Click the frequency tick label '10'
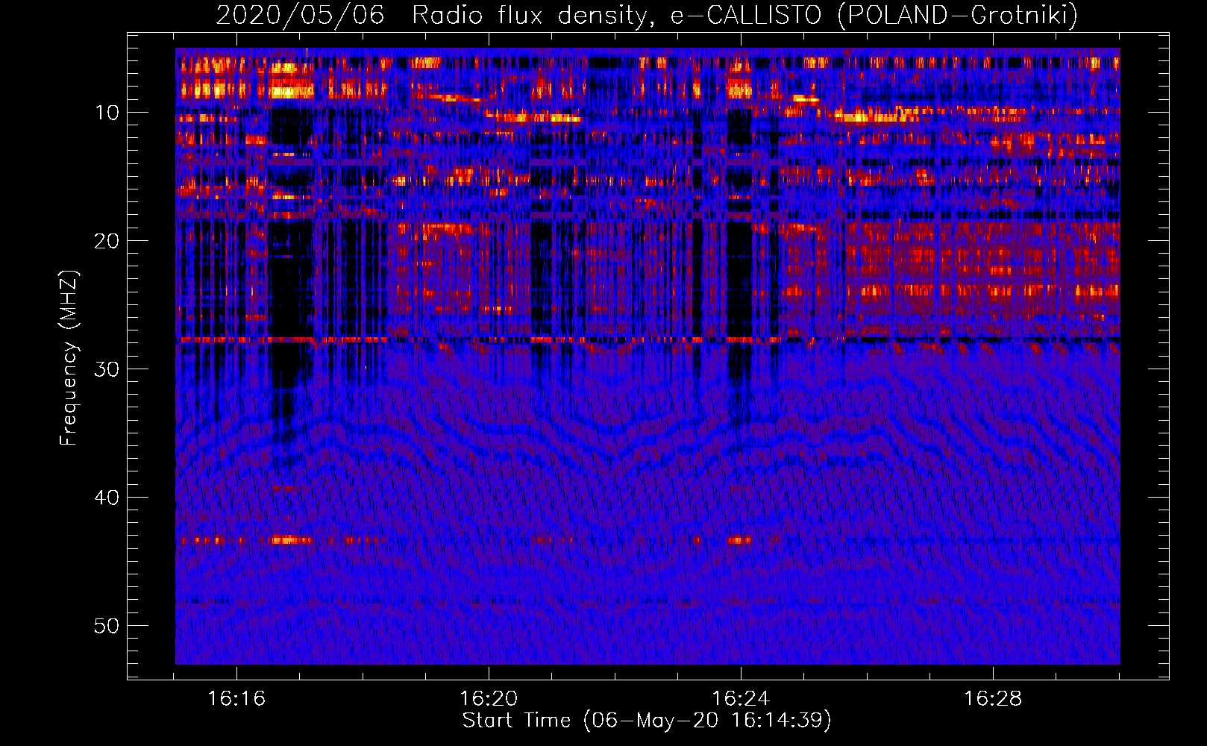1207x746 pixels. point(107,113)
